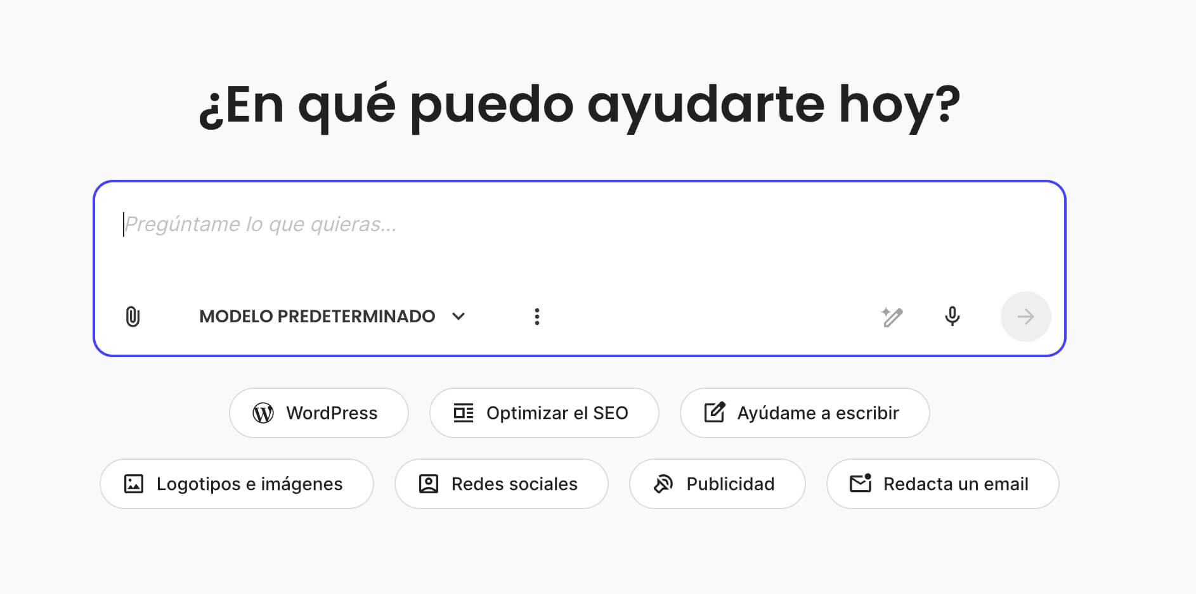Select the WordPress suggestion chip
Screen dimensions: 1196x594
[318, 413]
